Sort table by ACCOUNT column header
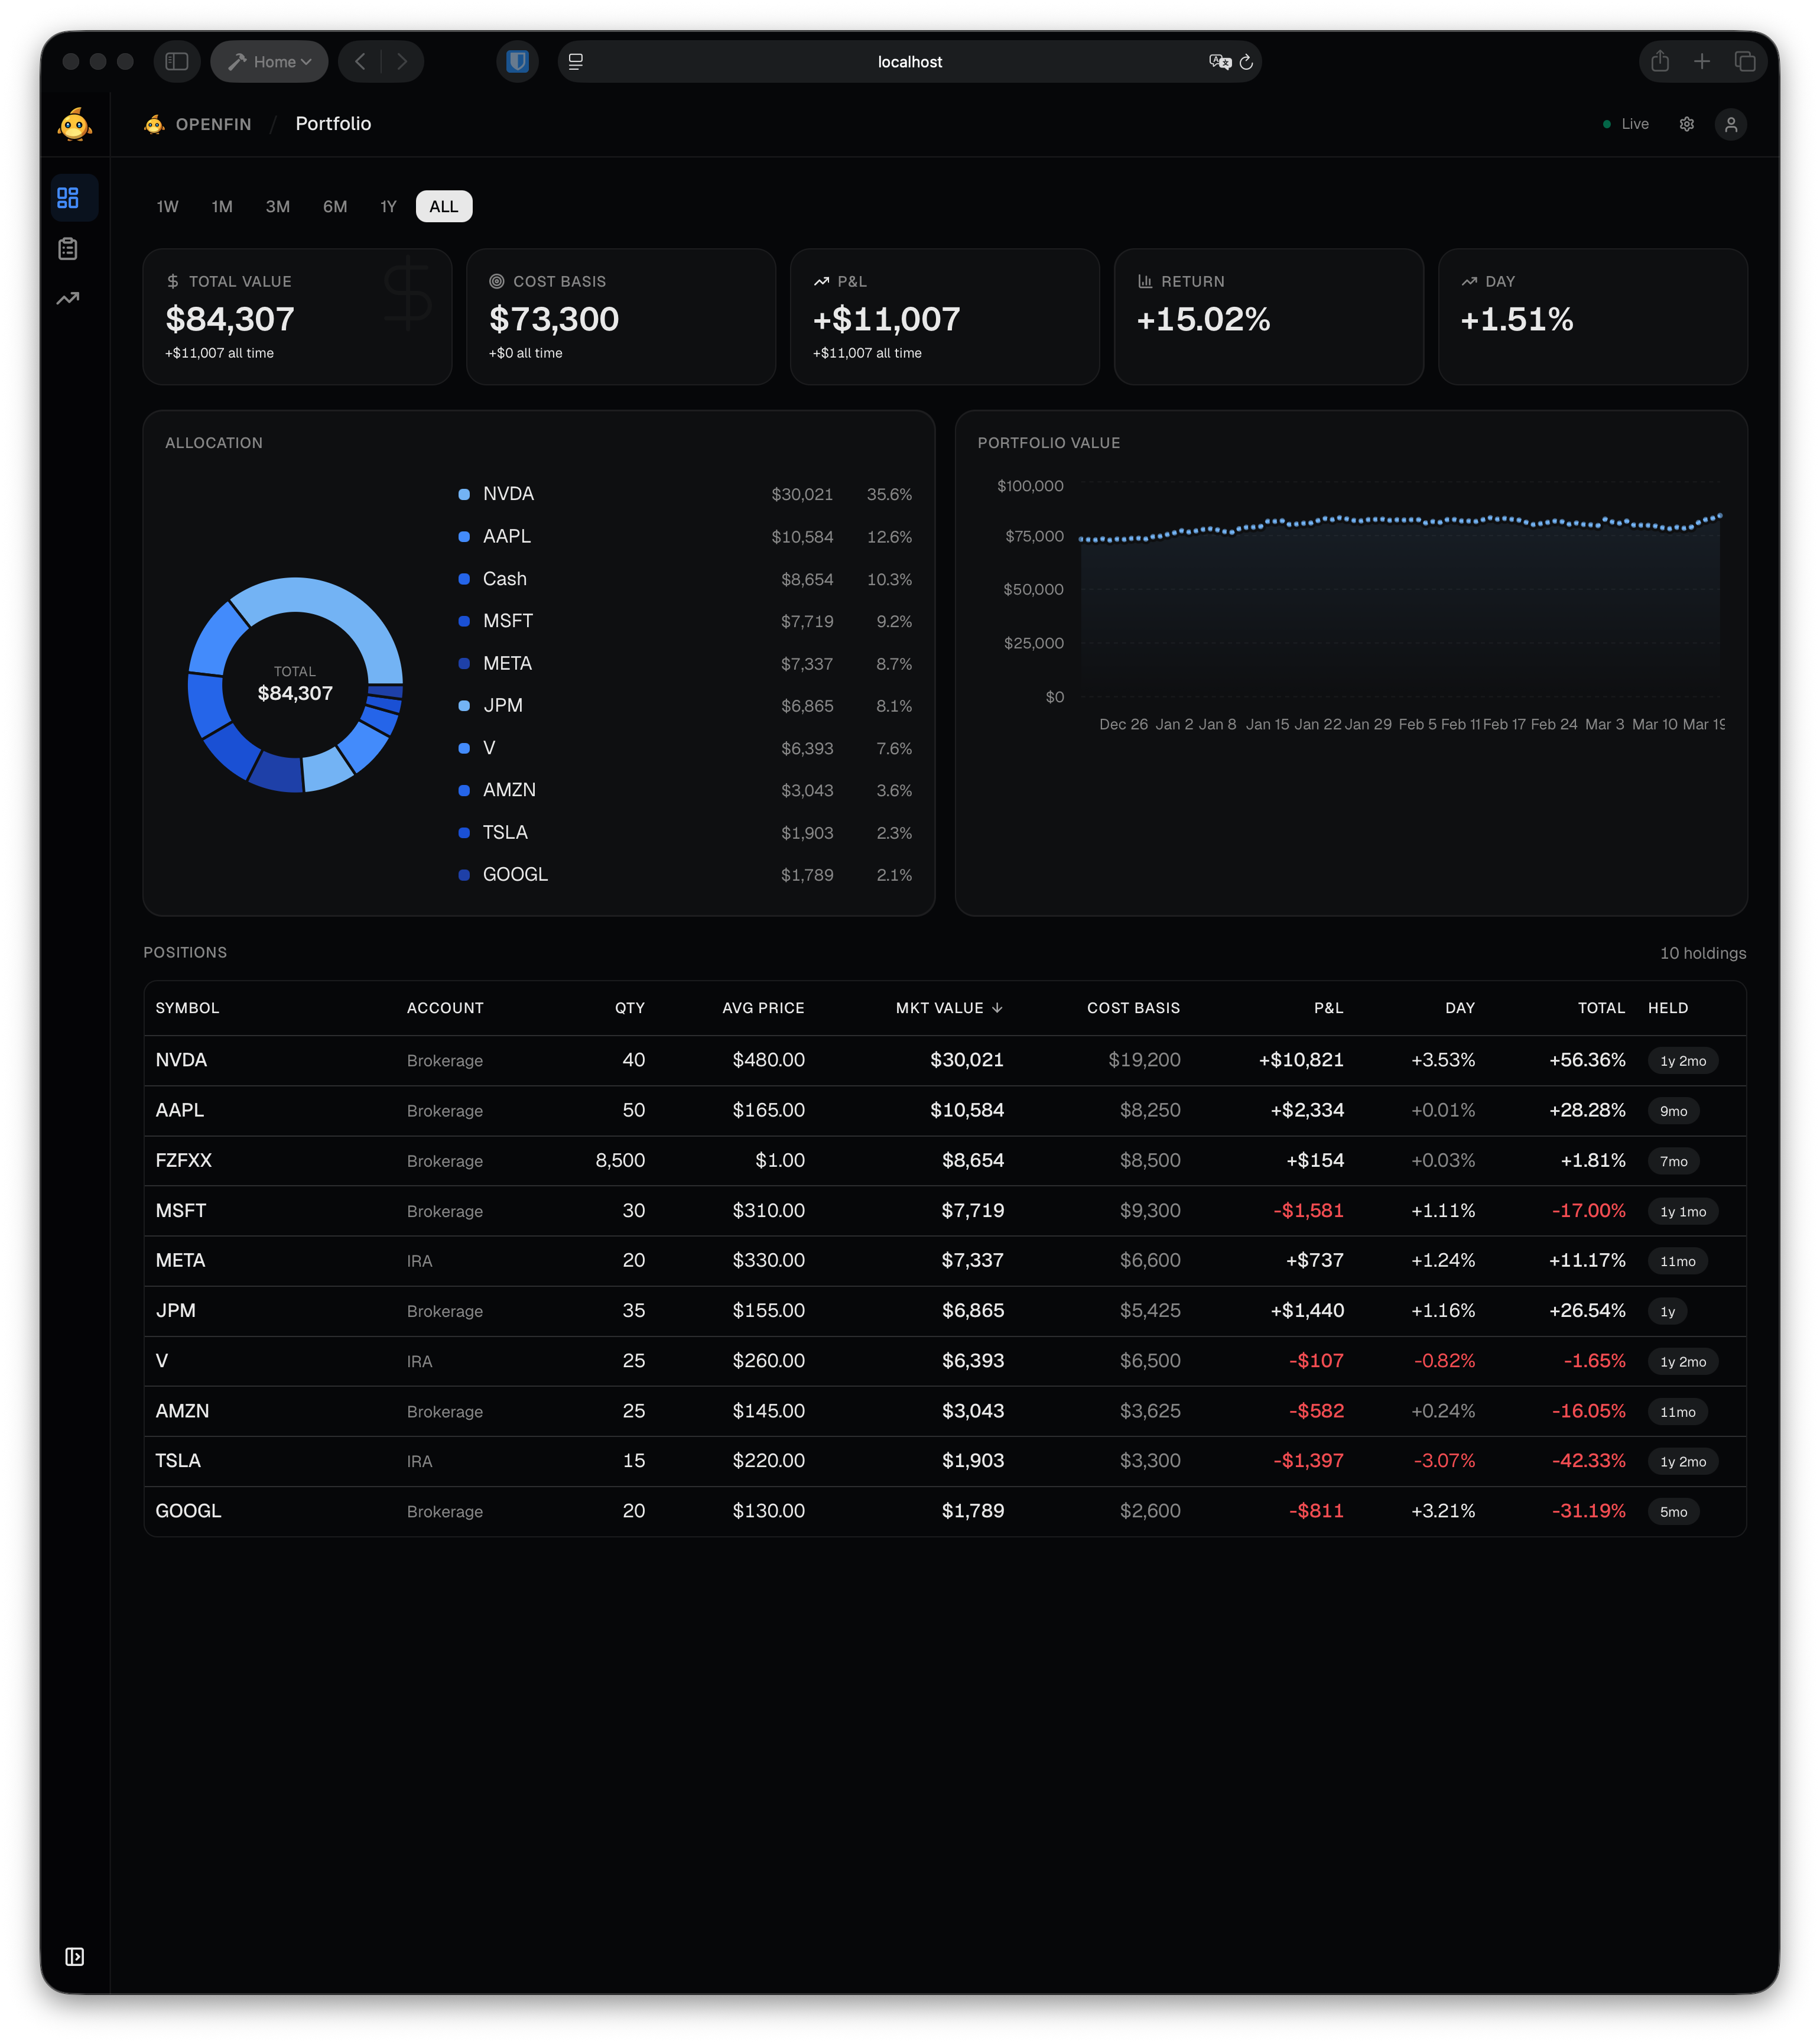The image size is (1820, 2044). (x=445, y=1008)
